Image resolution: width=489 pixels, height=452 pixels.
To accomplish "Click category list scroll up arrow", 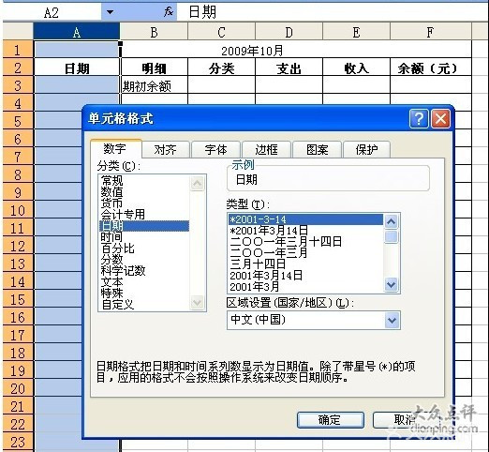I will (198, 183).
